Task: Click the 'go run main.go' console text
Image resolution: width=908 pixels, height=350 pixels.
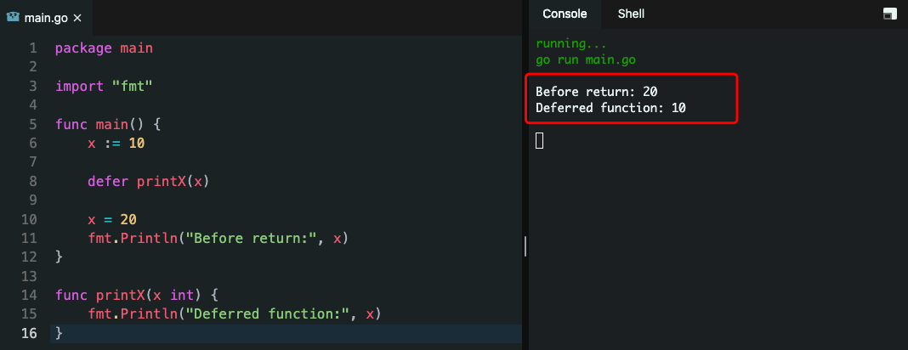Action: click(586, 59)
